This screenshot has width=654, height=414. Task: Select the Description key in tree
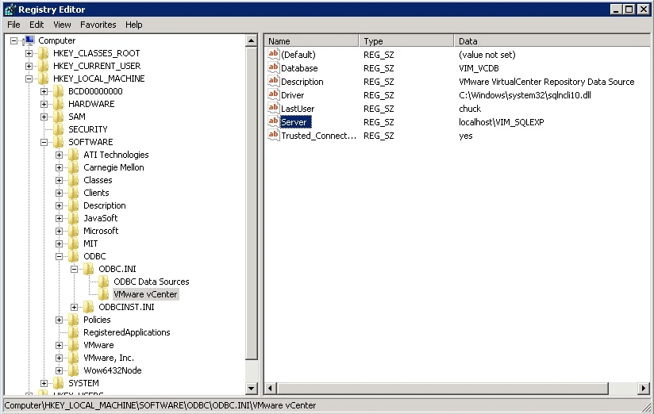(104, 205)
